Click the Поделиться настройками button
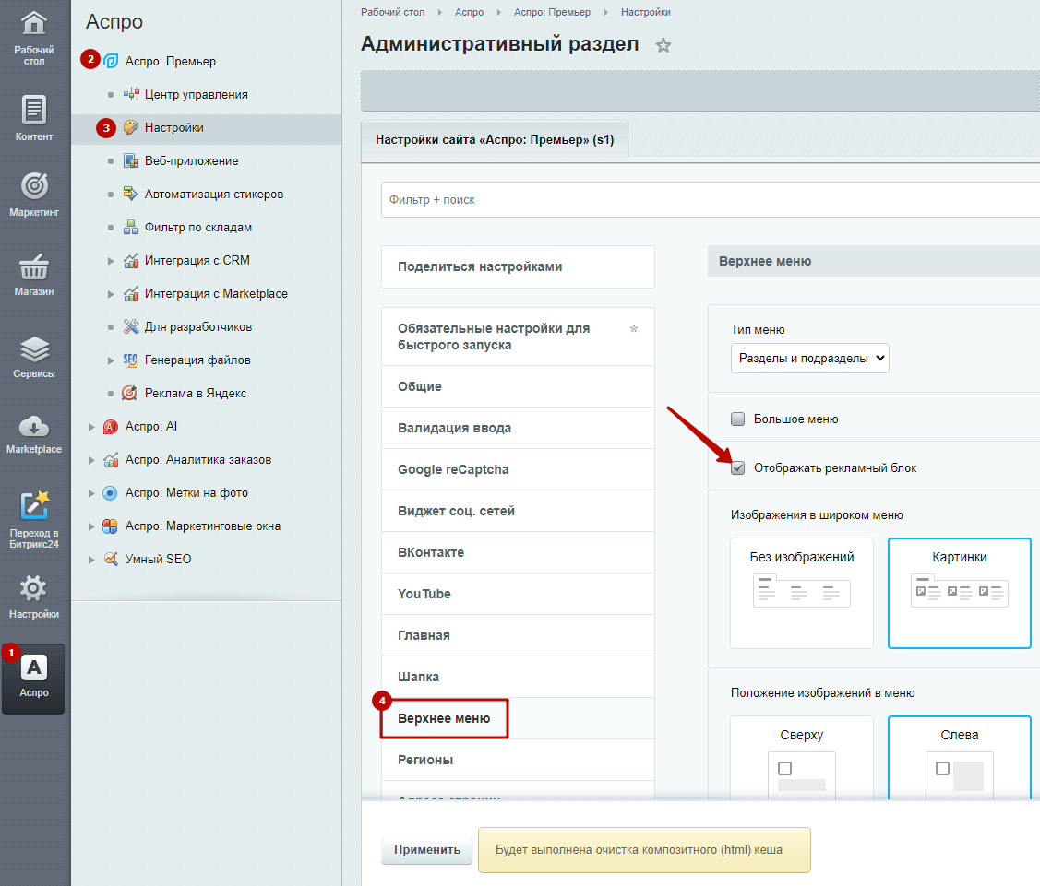 pos(518,266)
